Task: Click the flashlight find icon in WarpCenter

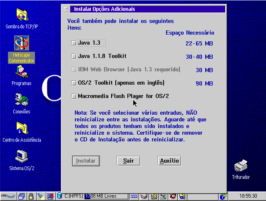Action: point(40,196)
